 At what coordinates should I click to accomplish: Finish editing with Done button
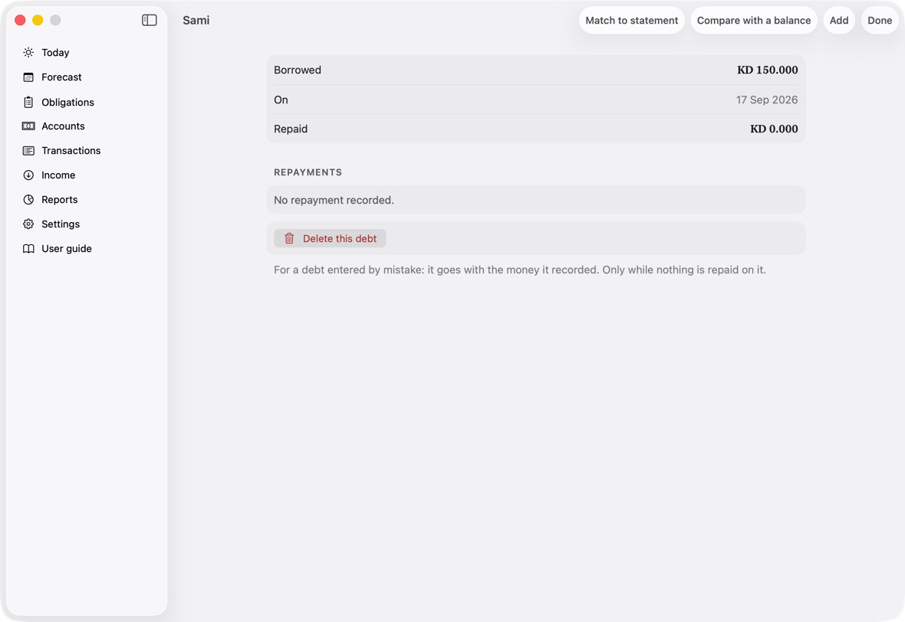point(880,20)
